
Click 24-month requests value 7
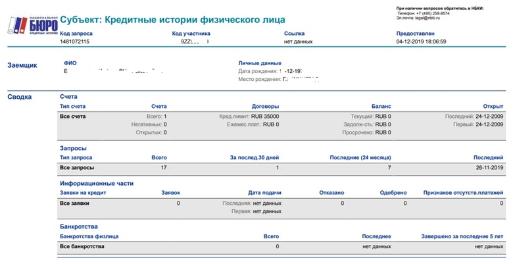pyautogui.click(x=389, y=168)
